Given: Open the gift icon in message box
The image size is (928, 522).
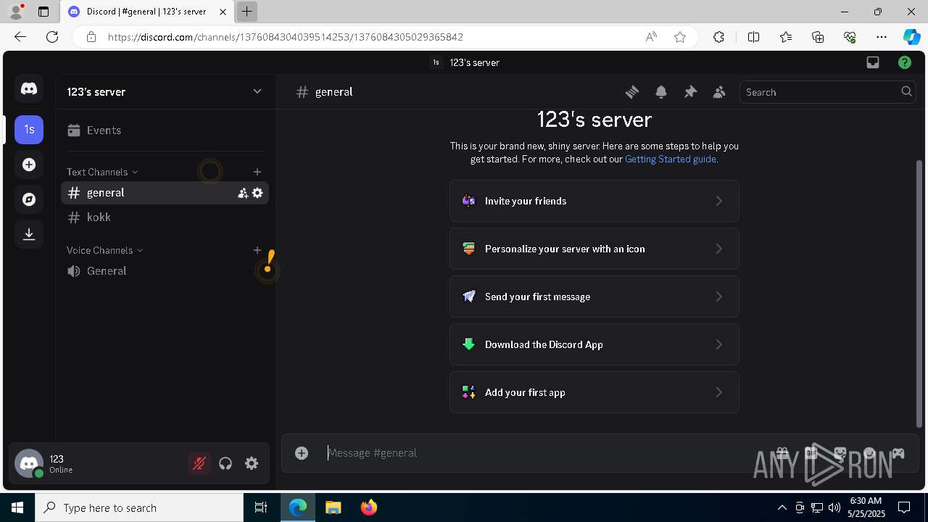Looking at the screenshot, I should 782,453.
